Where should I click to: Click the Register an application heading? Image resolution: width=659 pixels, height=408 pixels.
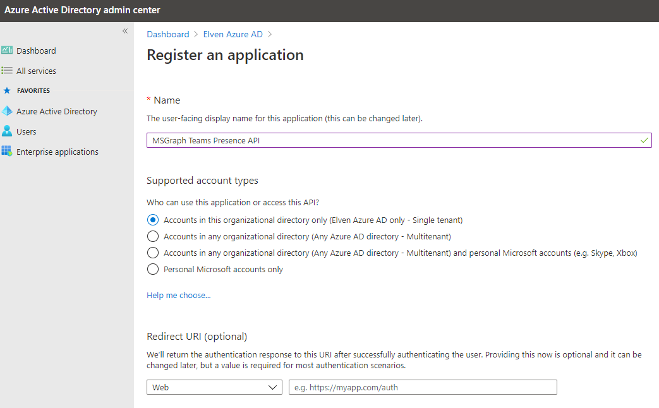click(225, 55)
